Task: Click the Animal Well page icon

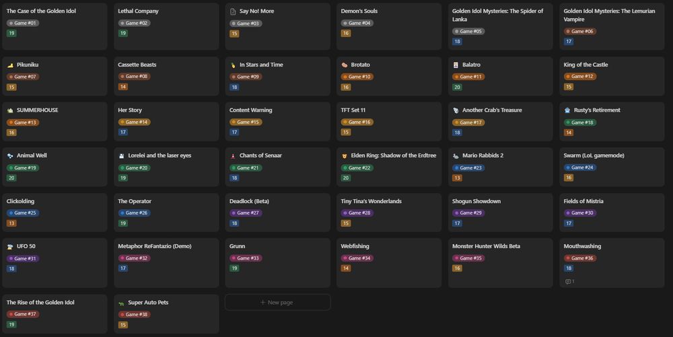Action: point(10,156)
